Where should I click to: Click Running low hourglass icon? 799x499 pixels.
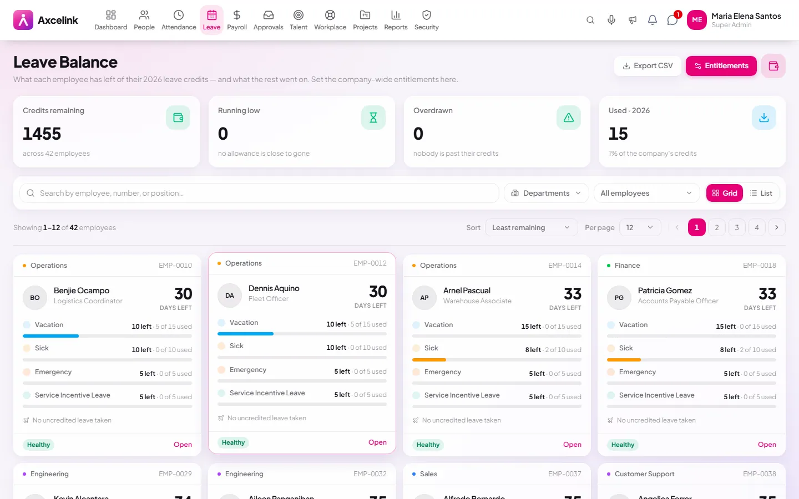click(x=373, y=118)
